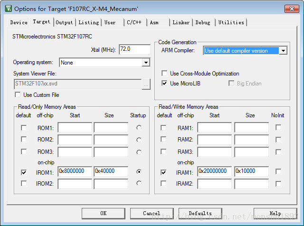The image size is (304, 226).
Task: Click IROM1 Size field 0x40000
Action: tap(111, 171)
